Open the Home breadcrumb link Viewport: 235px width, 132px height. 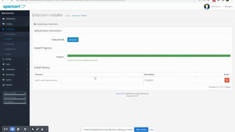point(67,15)
